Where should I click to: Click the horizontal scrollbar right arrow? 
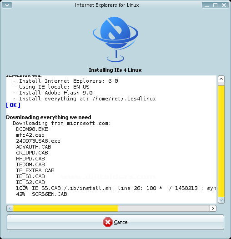[213, 208]
